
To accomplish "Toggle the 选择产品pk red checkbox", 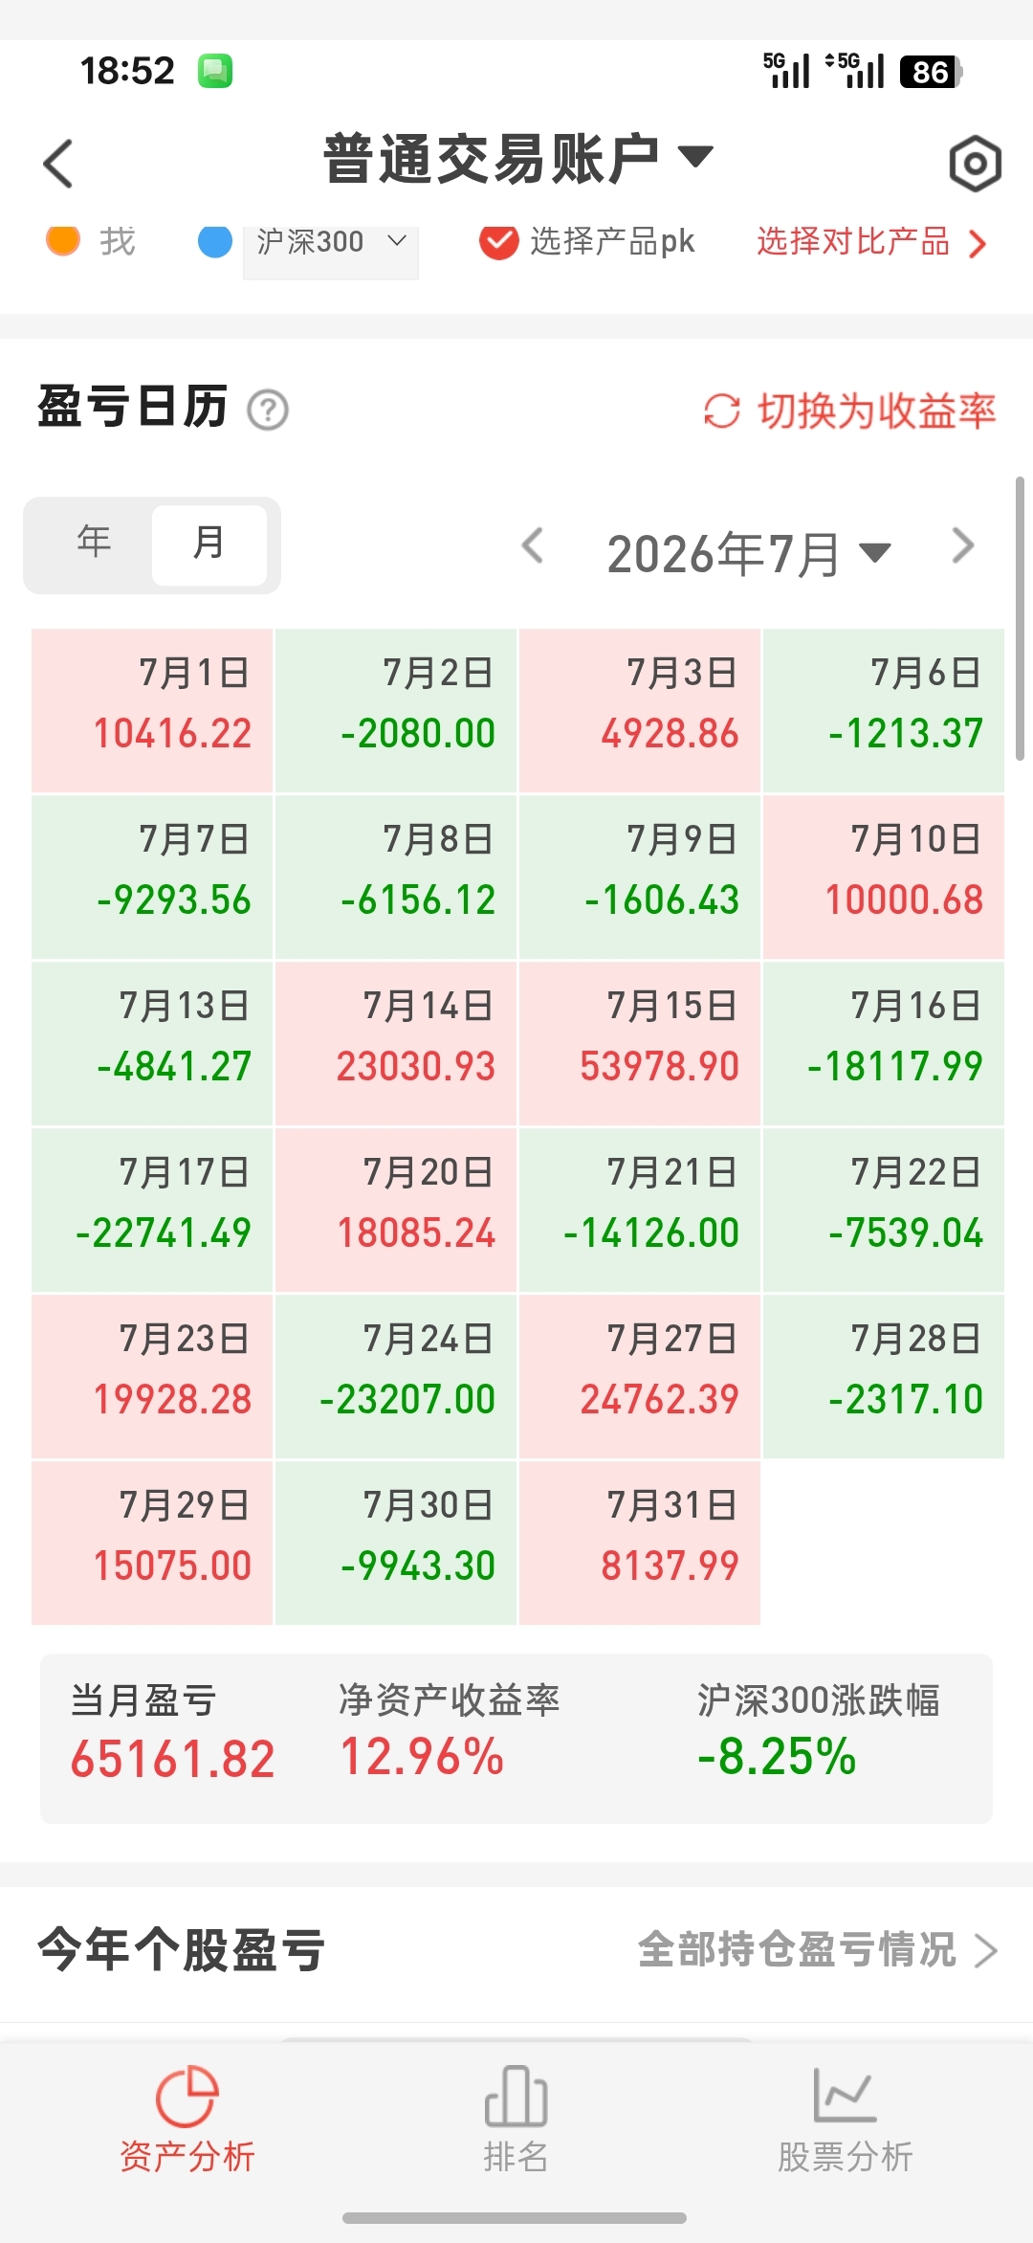I will 498,242.
